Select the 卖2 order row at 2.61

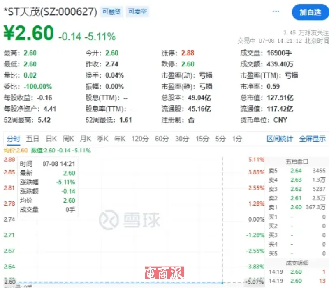[297, 198]
